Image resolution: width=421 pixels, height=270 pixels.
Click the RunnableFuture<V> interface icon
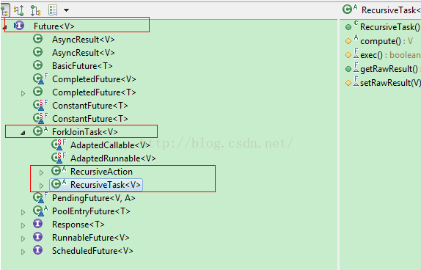coord(38,237)
